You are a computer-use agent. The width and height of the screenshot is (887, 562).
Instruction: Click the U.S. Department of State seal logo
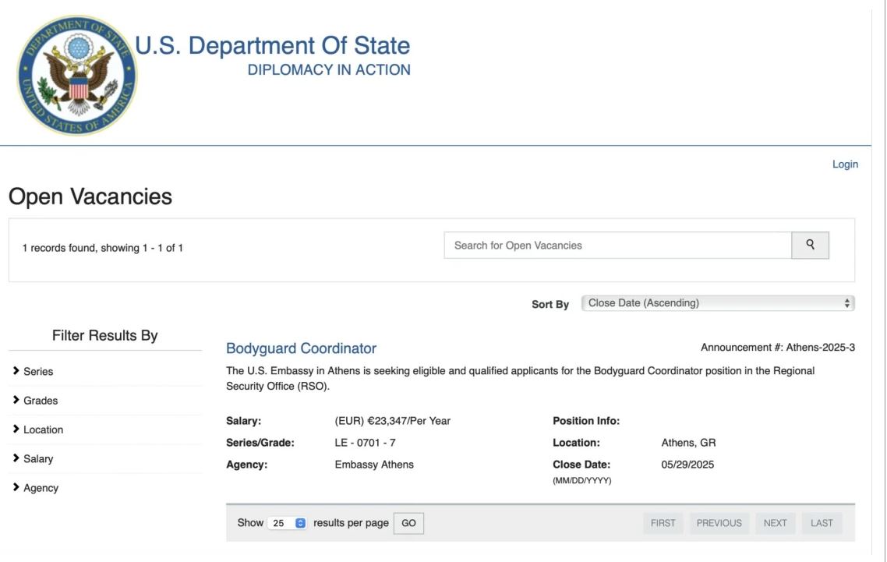click(x=76, y=75)
